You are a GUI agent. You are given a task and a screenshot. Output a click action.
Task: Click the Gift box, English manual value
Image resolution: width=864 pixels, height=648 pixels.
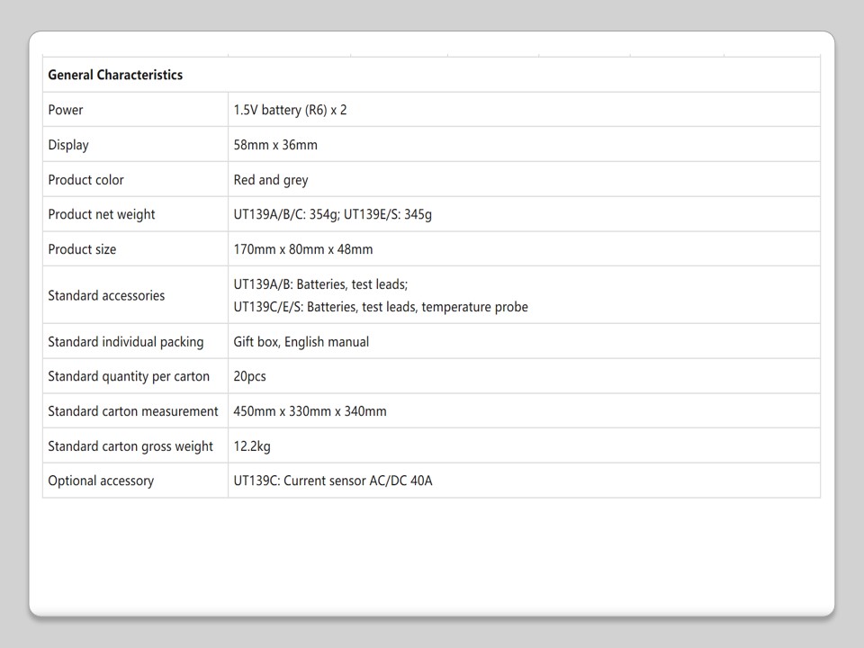point(301,342)
